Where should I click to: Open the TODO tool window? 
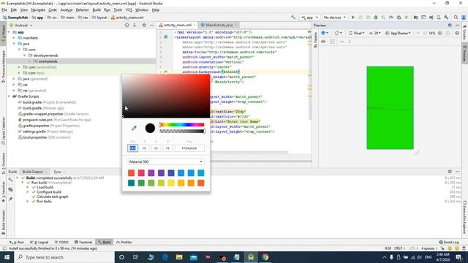pos(61,242)
